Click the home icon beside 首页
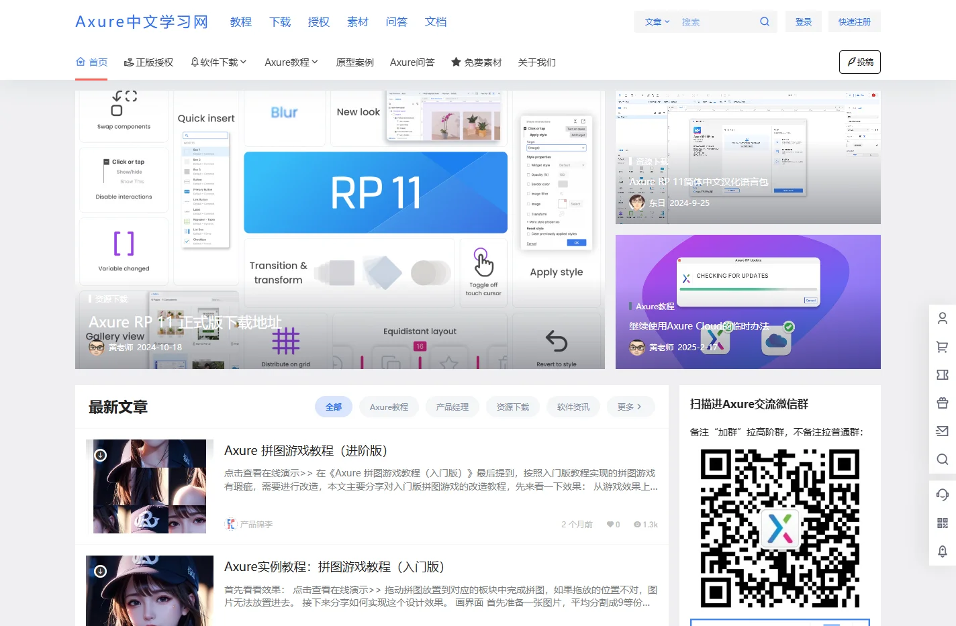Image resolution: width=956 pixels, height=626 pixels. click(x=81, y=62)
